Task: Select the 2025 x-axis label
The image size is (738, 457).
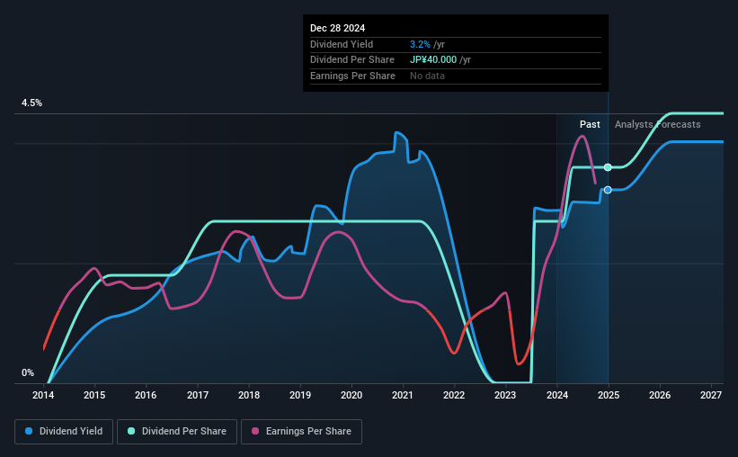Action: (608, 395)
